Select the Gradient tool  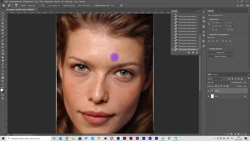[x=3, y=54]
